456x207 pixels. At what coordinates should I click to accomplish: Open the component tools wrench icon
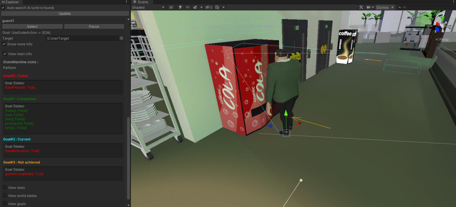click(361, 7)
